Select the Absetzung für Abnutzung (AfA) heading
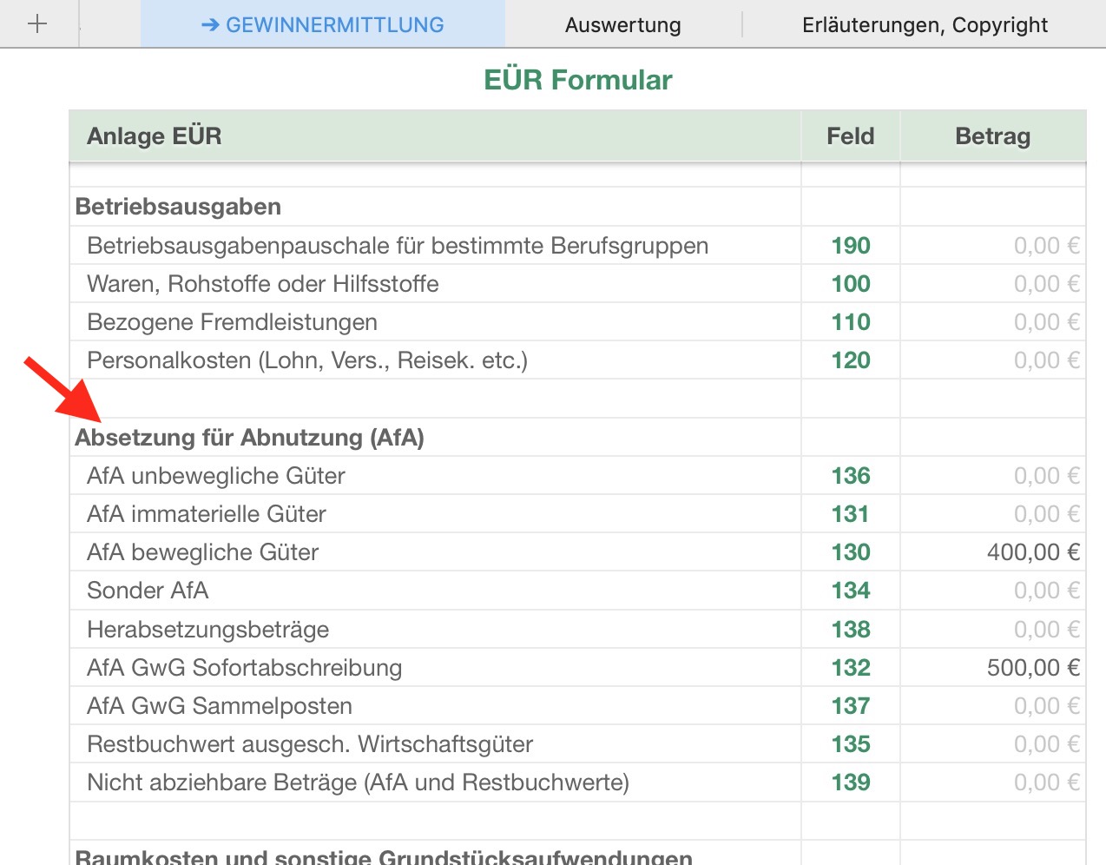1106x865 pixels. (x=250, y=438)
